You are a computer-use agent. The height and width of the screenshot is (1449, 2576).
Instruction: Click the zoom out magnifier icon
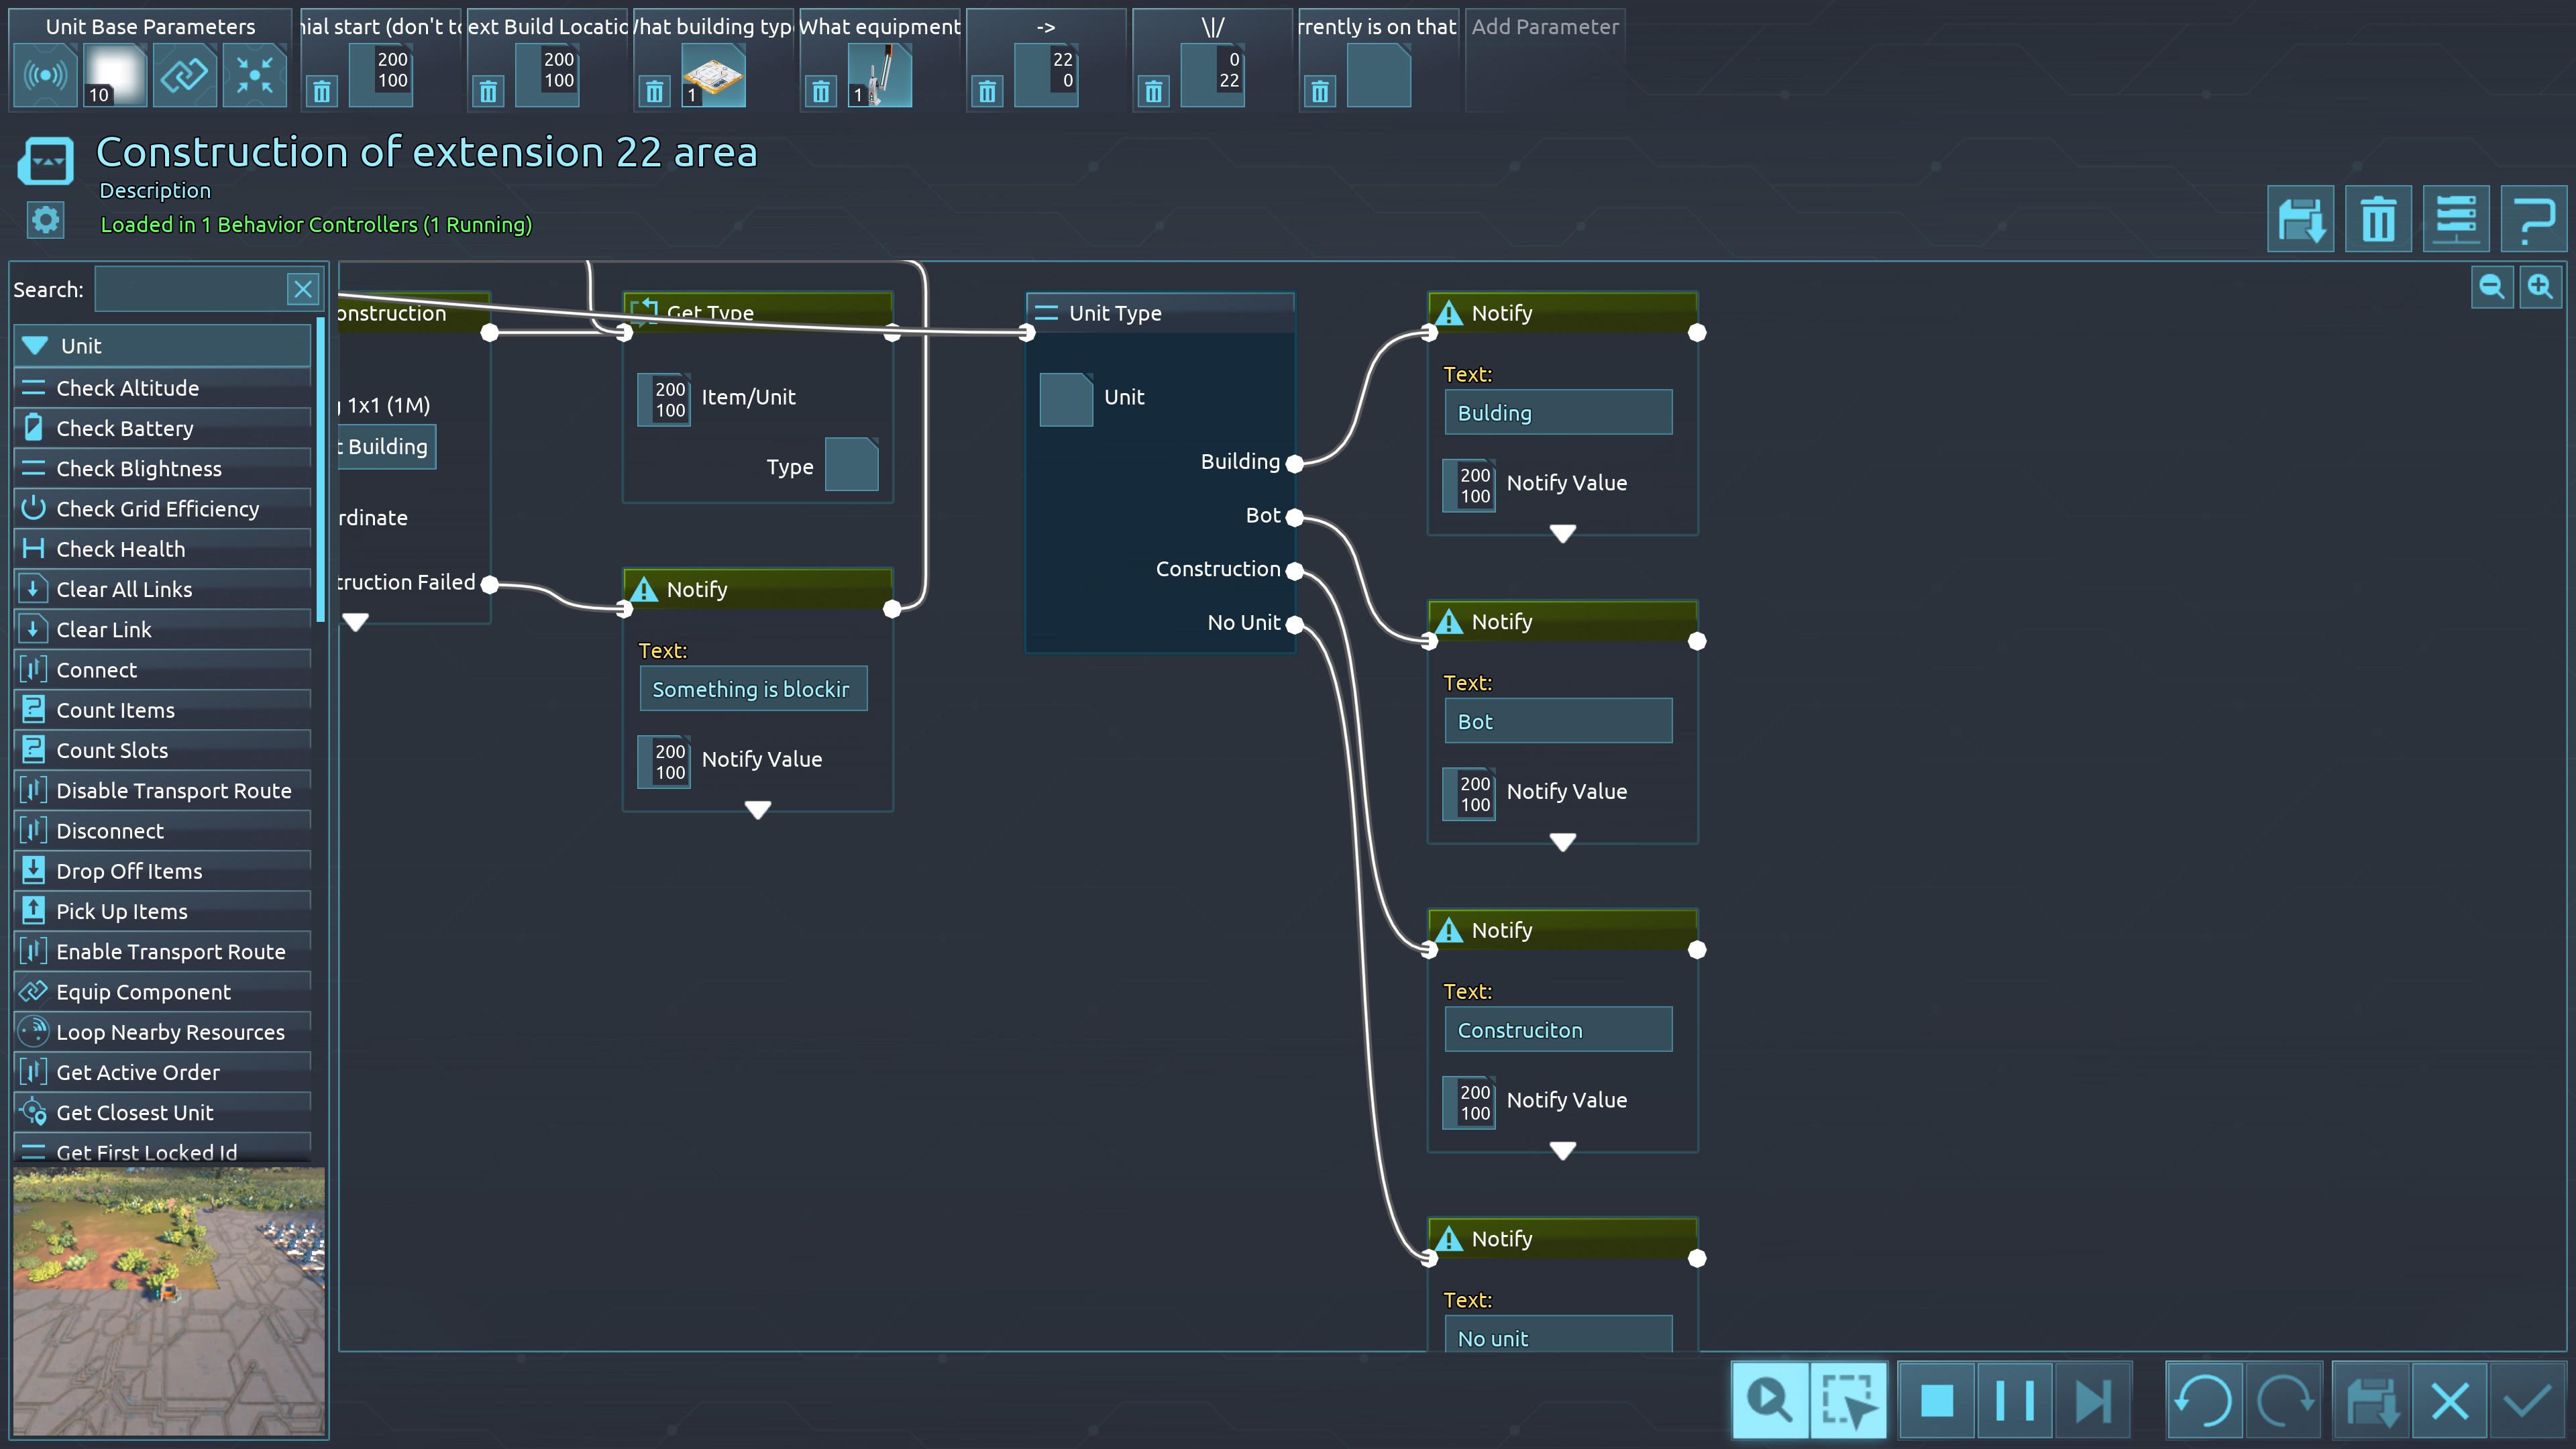pyautogui.click(x=2491, y=288)
